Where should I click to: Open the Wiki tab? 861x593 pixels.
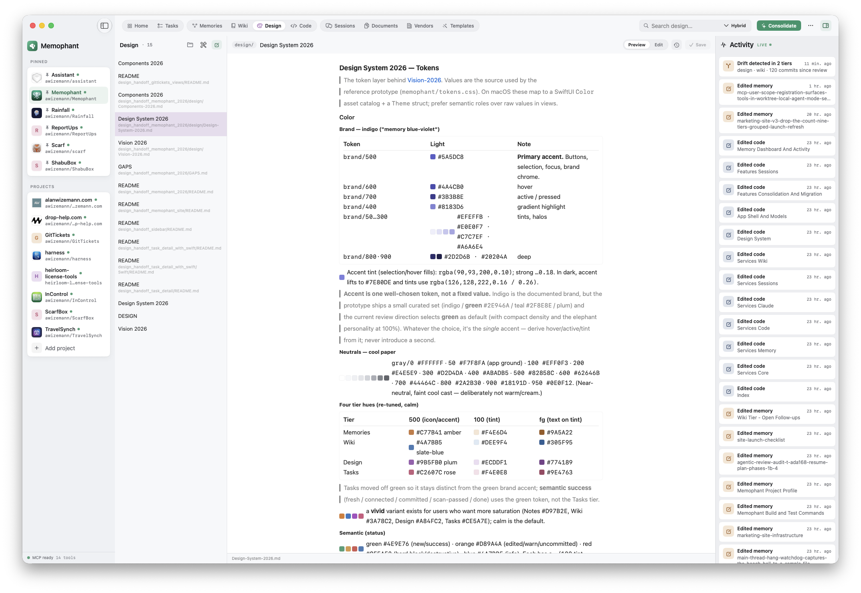click(239, 26)
